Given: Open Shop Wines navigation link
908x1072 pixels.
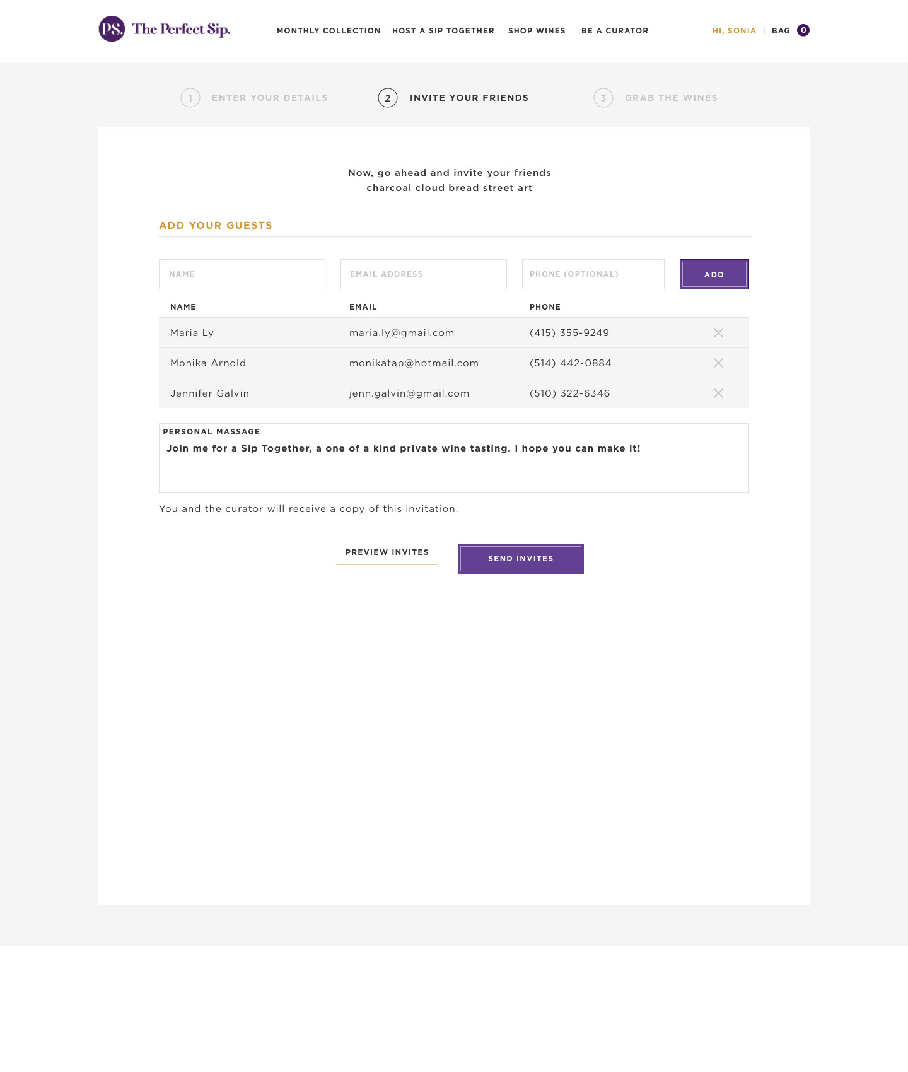Looking at the screenshot, I should tap(537, 31).
